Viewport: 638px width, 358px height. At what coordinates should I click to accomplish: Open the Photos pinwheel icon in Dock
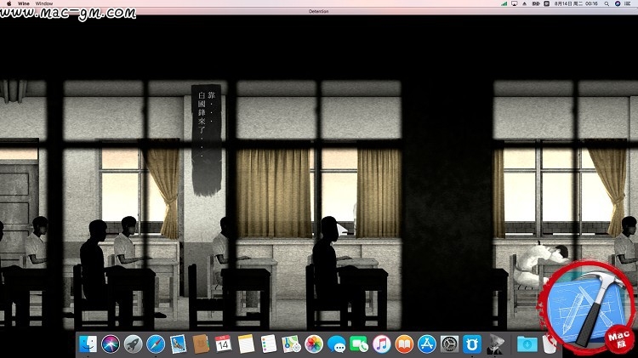click(x=314, y=344)
